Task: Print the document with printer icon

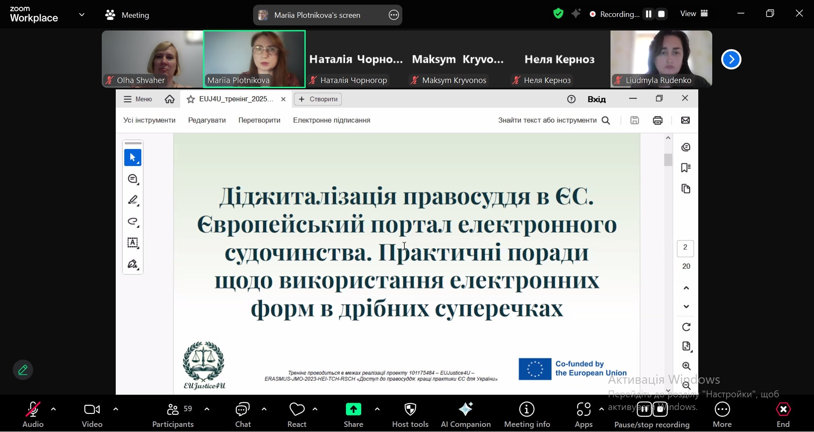Action: point(658,120)
